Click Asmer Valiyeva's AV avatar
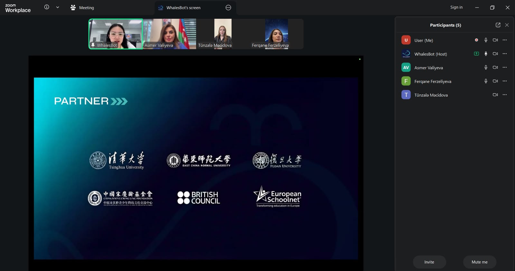 click(406, 68)
